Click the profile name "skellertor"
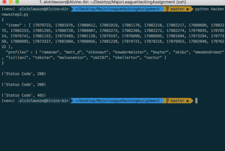Screen dimensions: 225x151 126,58
